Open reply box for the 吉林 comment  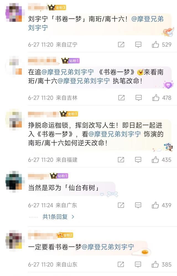click(x=139, y=98)
